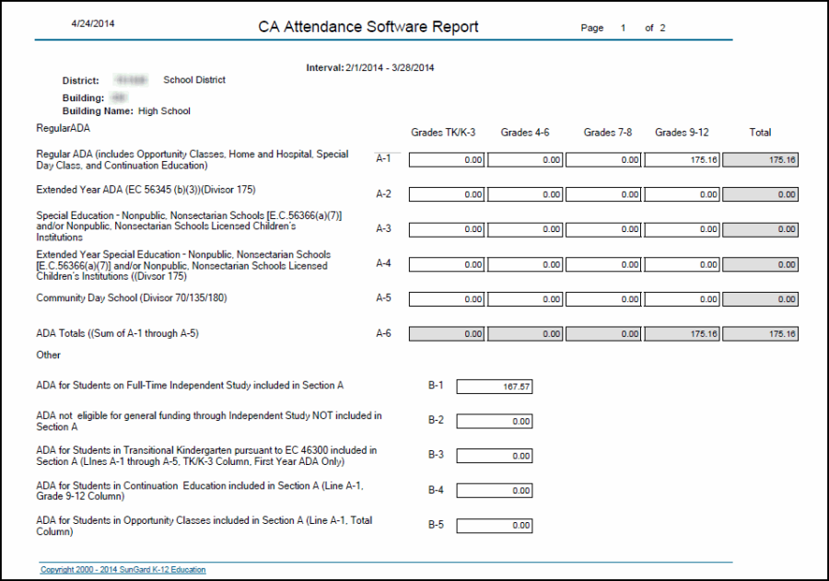Click the B-4 Continuation Education value field
Screen dimensions: 829x581
click(x=494, y=492)
